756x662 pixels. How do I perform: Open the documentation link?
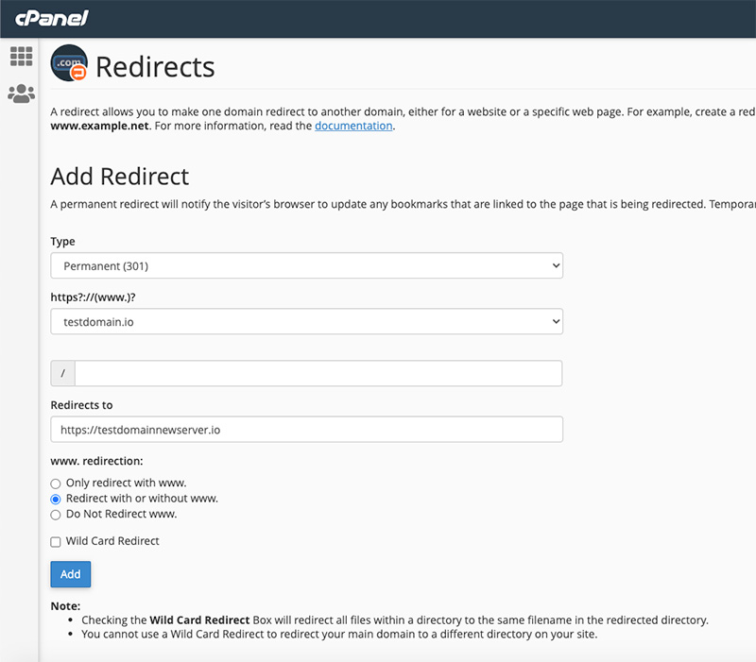353,126
